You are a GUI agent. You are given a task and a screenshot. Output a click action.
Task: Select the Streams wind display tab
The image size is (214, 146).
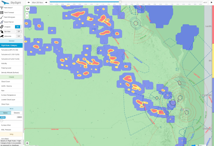[17, 113]
